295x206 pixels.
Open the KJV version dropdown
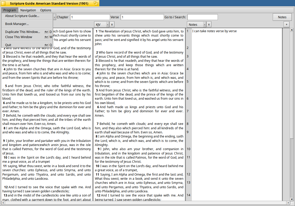click(x=102, y=24)
